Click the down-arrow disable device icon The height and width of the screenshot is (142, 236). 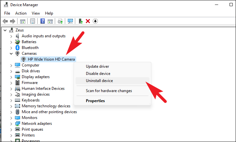[x=95, y=21]
